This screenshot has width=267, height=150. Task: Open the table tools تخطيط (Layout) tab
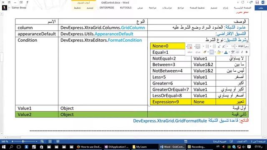click(77, 8)
